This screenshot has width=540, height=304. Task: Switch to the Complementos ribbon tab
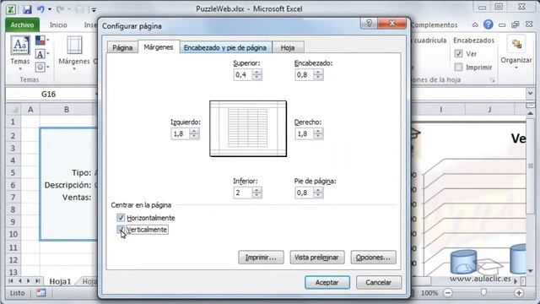pos(434,24)
